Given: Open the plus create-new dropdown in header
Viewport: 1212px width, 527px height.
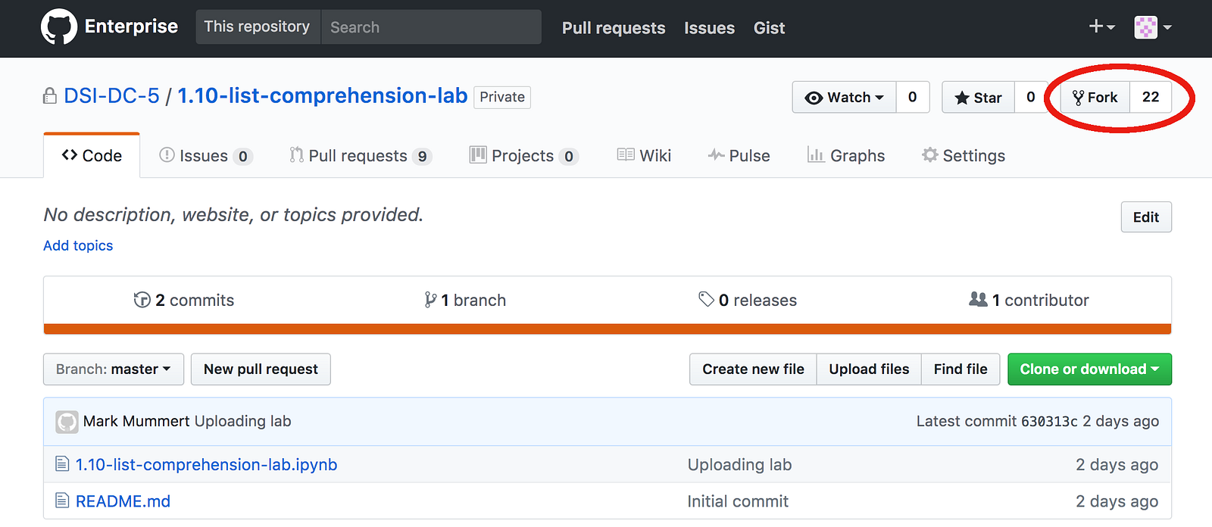Looking at the screenshot, I should coord(1101,27).
